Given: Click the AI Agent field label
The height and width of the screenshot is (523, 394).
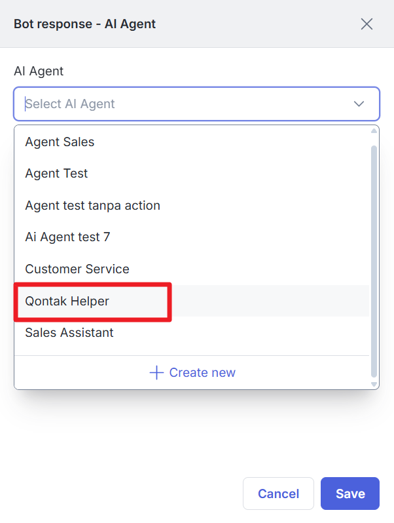Looking at the screenshot, I should tap(39, 71).
